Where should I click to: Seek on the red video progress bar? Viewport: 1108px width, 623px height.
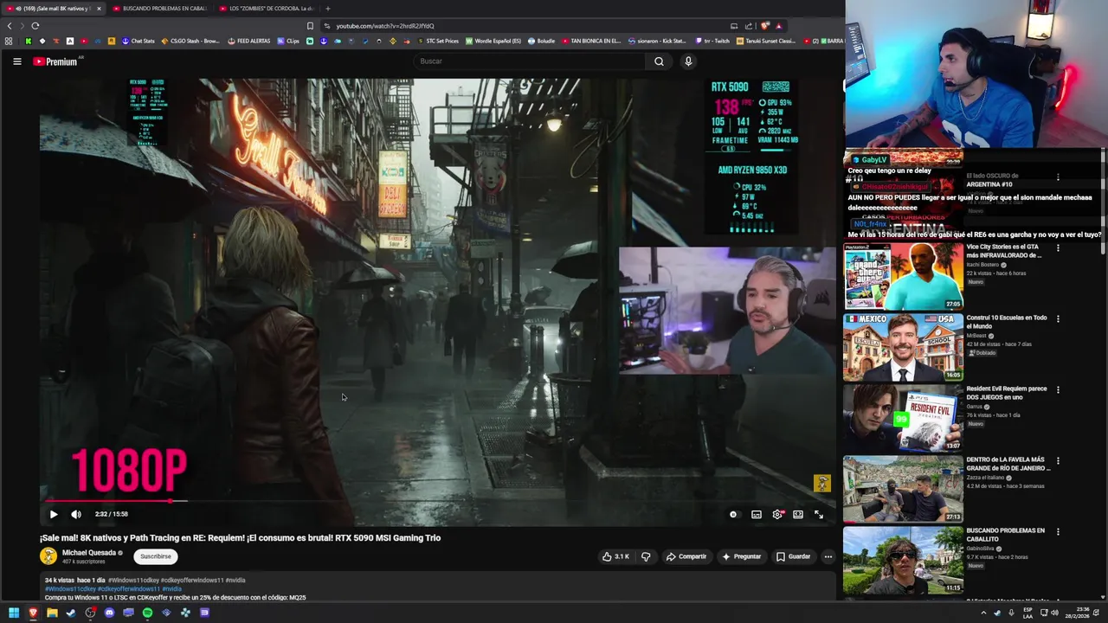437,500
